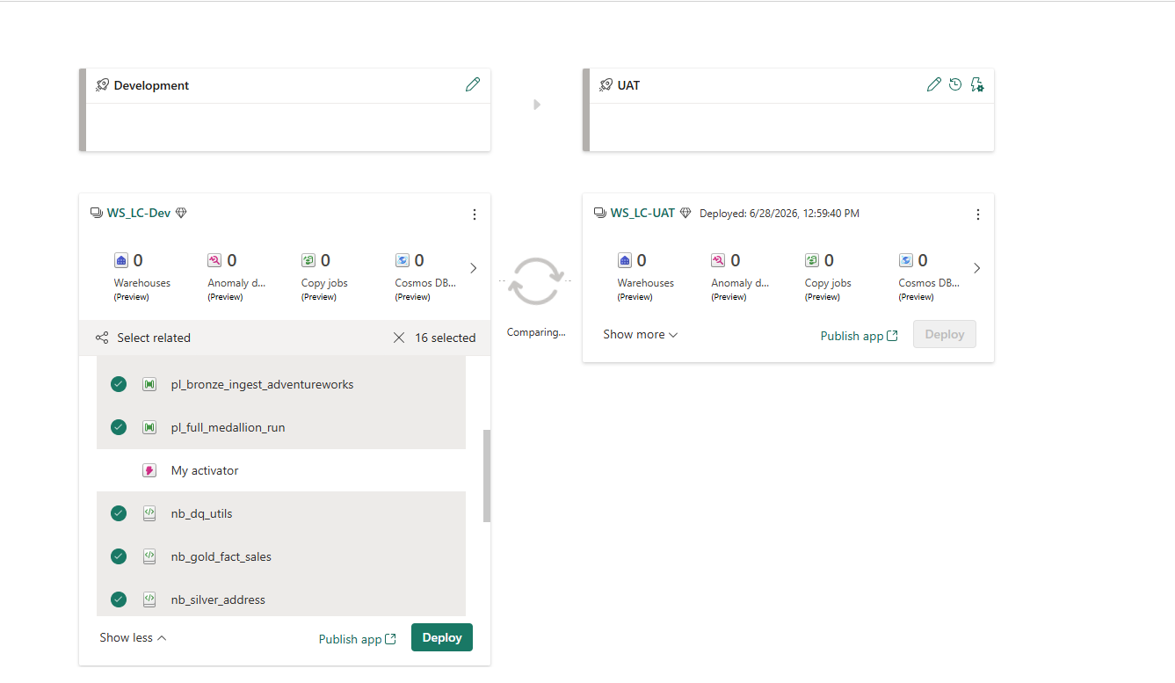
Task: Edit the UAT stage with the pencil icon
Action: coord(933,84)
